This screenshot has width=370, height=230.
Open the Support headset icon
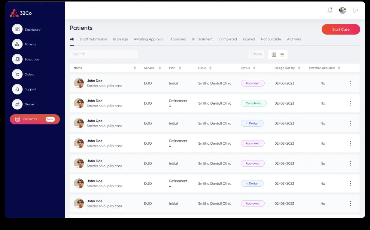click(17, 89)
